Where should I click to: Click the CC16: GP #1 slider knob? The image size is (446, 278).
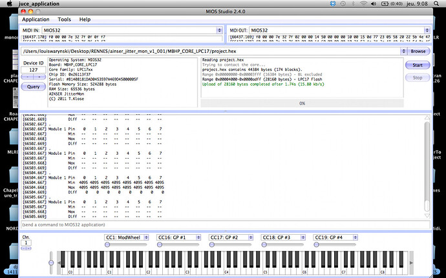coord(160,244)
